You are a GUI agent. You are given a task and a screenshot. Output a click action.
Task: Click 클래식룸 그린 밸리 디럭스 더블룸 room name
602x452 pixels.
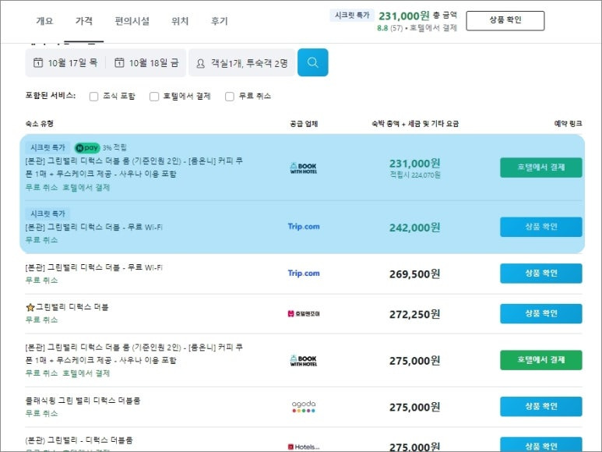coord(83,401)
